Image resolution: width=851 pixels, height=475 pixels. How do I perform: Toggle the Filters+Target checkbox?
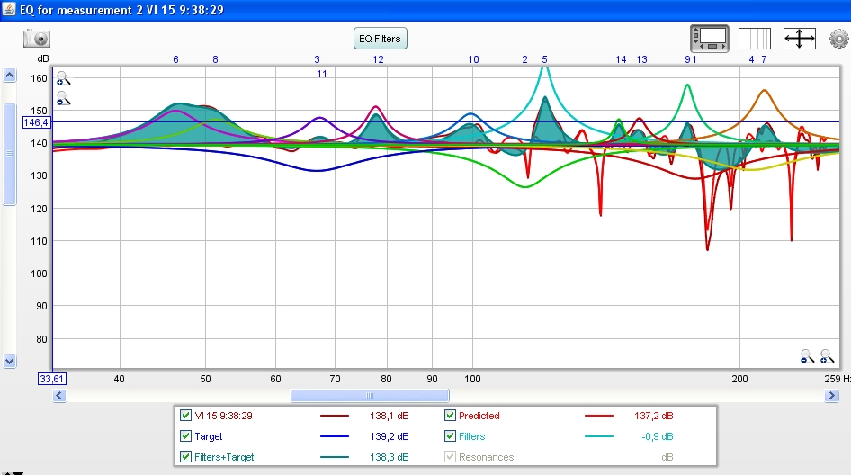pos(185,457)
